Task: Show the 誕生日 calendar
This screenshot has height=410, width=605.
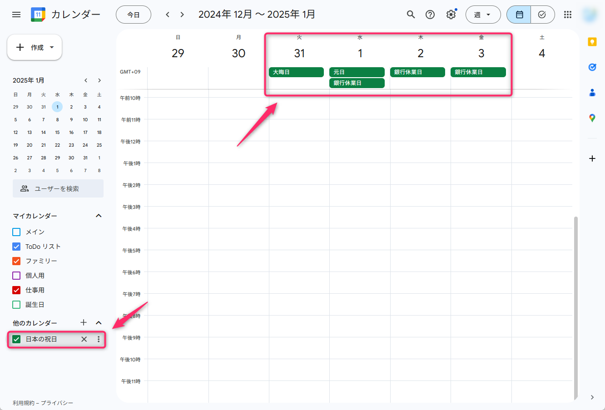Action: point(16,304)
